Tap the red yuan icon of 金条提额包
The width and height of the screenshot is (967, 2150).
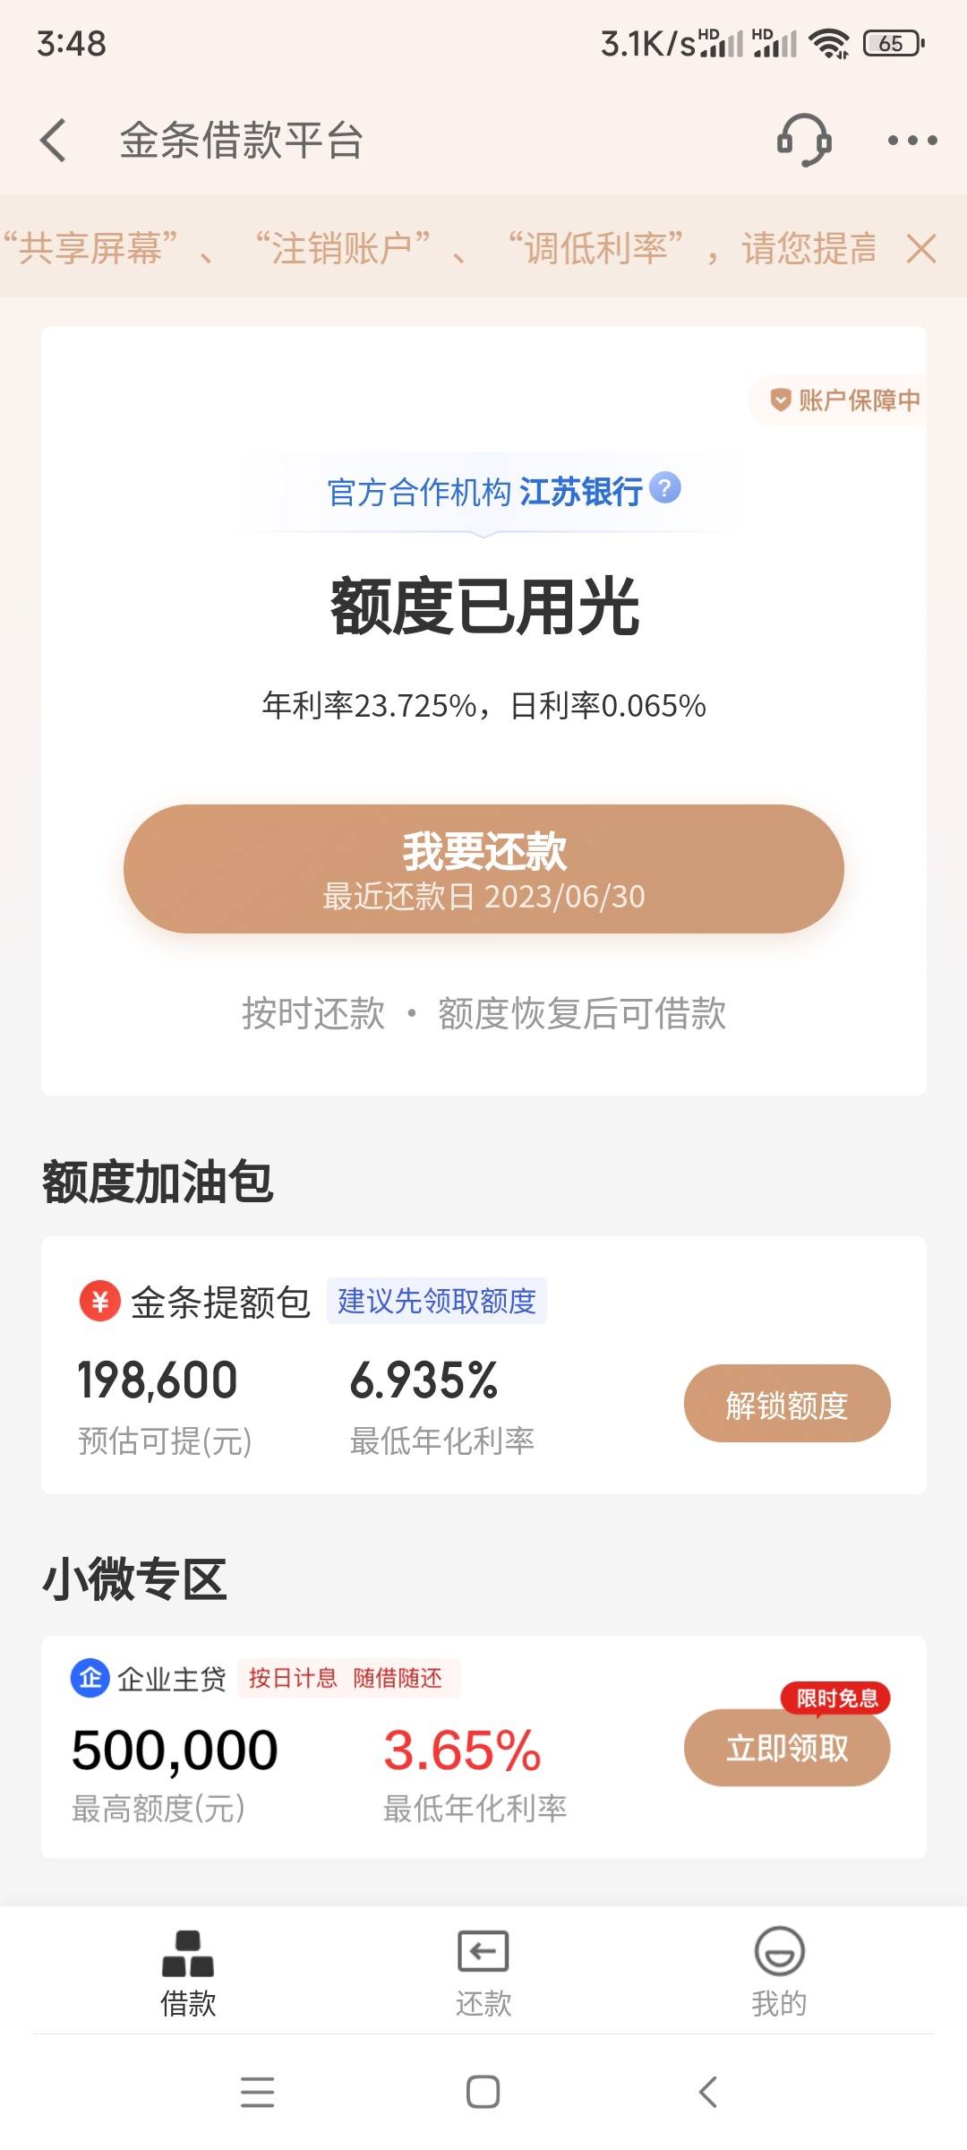(100, 1301)
